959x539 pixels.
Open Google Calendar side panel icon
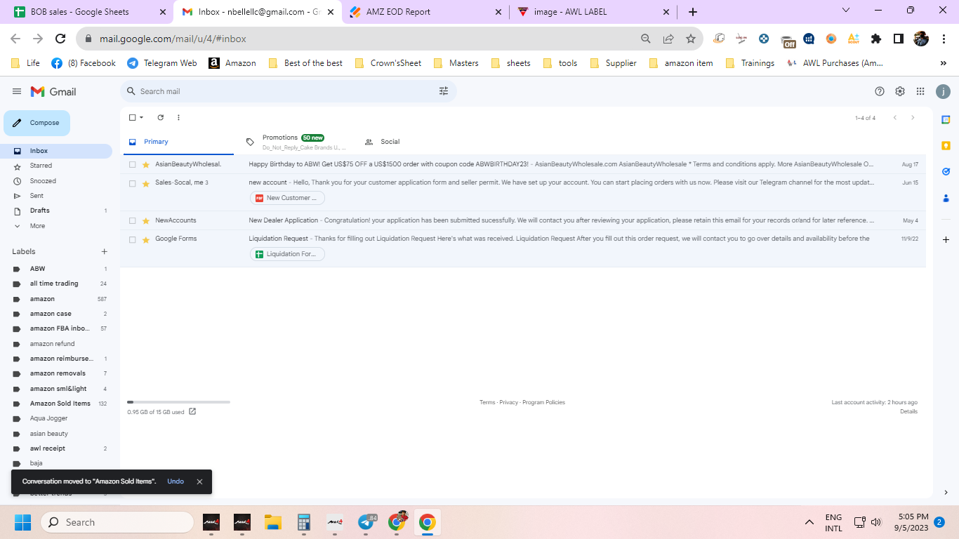coord(946,120)
